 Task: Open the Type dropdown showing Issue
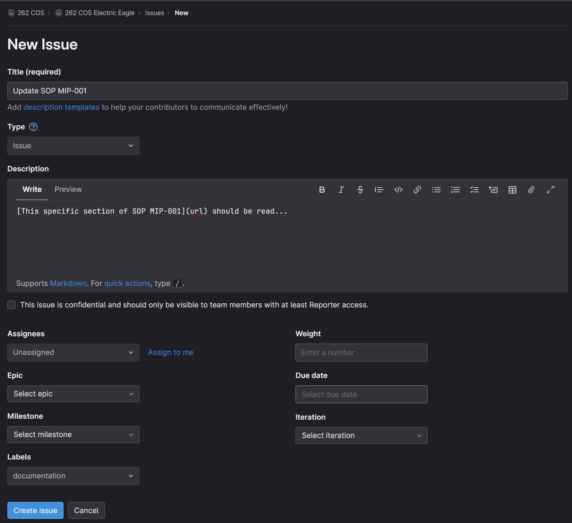coord(73,146)
